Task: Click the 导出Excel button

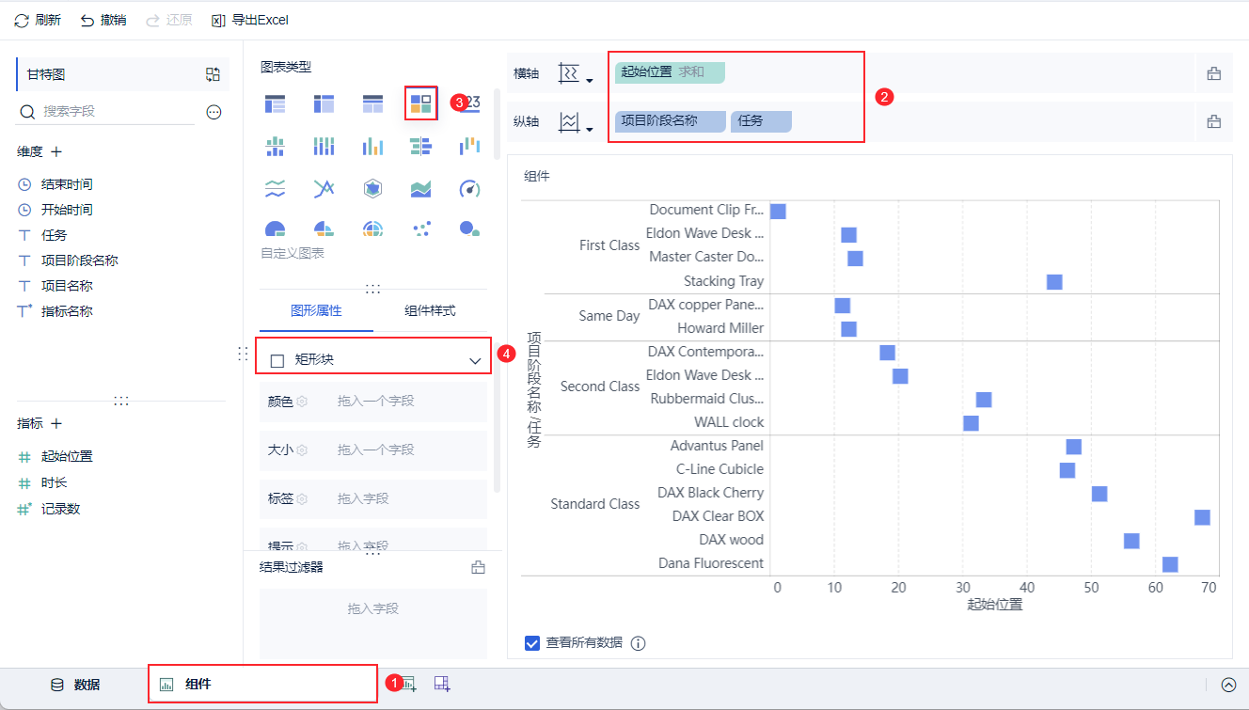Action: (250, 20)
